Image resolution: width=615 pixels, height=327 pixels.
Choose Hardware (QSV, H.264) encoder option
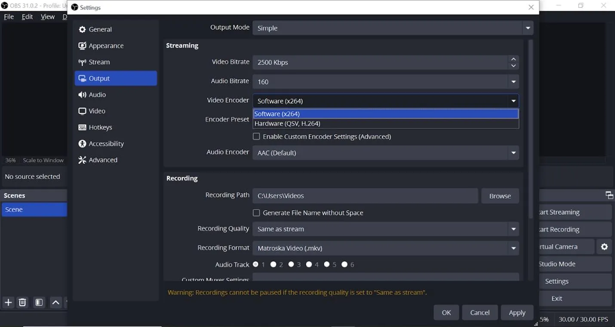click(x=386, y=123)
